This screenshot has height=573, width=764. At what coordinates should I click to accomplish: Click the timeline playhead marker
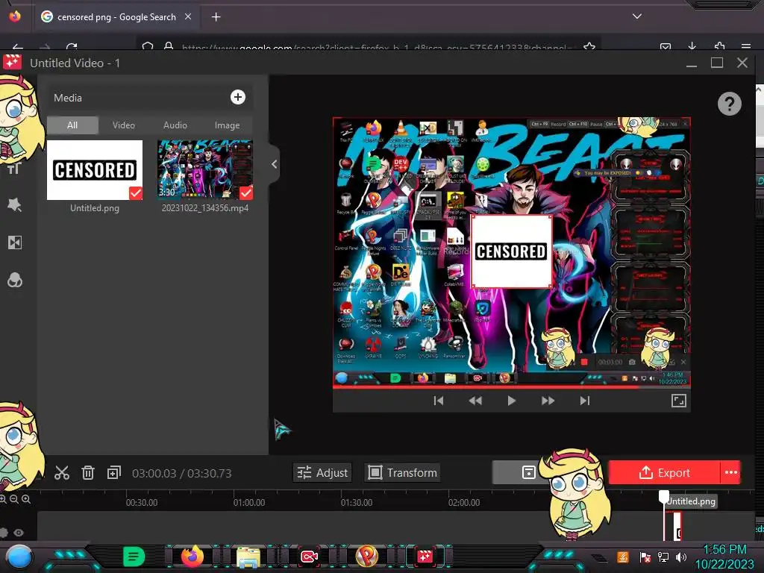point(663,496)
